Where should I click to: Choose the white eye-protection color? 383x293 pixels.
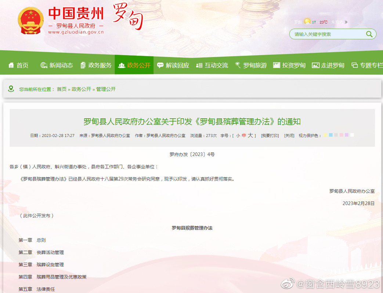(352, 135)
